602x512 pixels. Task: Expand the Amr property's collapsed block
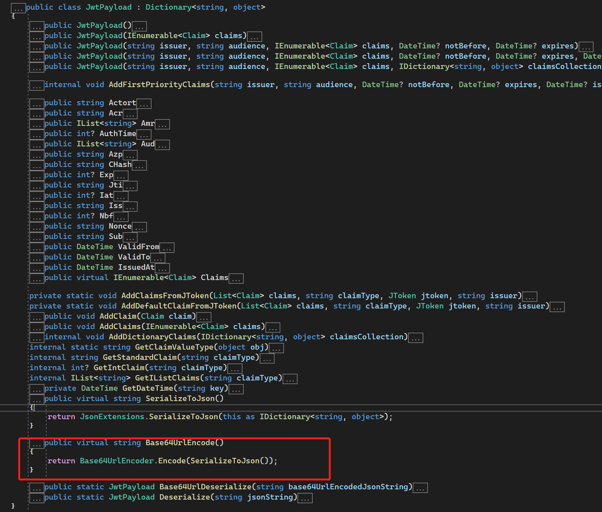click(x=162, y=124)
